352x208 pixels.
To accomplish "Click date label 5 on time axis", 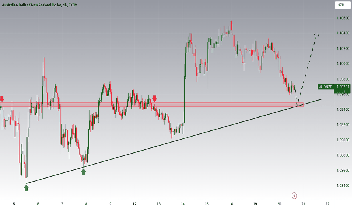I will tap(14, 204).
